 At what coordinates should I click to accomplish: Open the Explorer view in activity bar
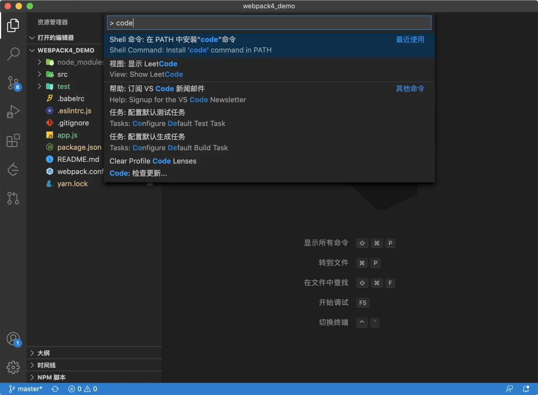pyautogui.click(x=13, y=25)
